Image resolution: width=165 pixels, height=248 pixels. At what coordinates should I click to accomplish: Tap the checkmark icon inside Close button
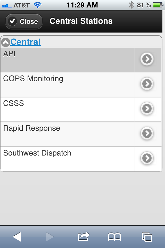tap(12, 21)
